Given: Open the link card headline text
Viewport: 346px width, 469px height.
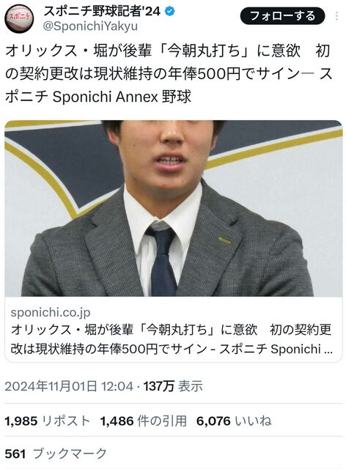Looking at the screenshot, I should [172, 339].
